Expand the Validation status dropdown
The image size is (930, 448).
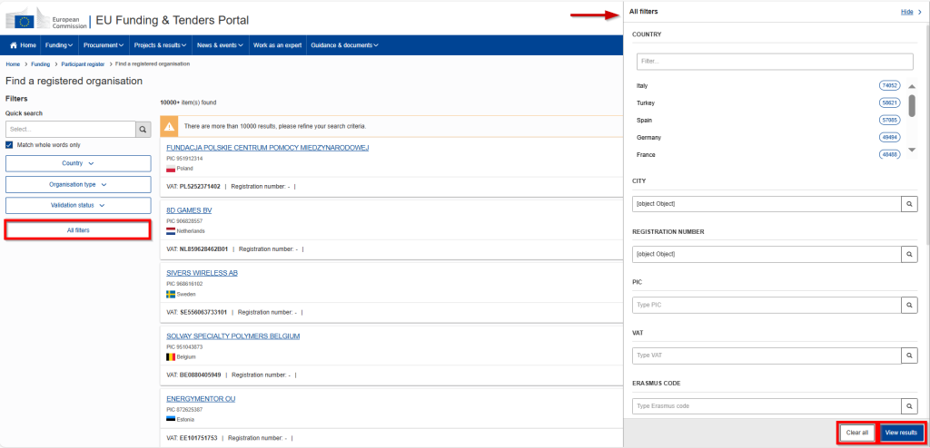click(78, 206)
